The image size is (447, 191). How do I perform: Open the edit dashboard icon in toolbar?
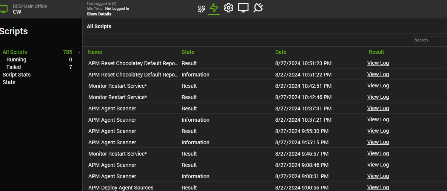pyautogui.click(x=202, y=9)
